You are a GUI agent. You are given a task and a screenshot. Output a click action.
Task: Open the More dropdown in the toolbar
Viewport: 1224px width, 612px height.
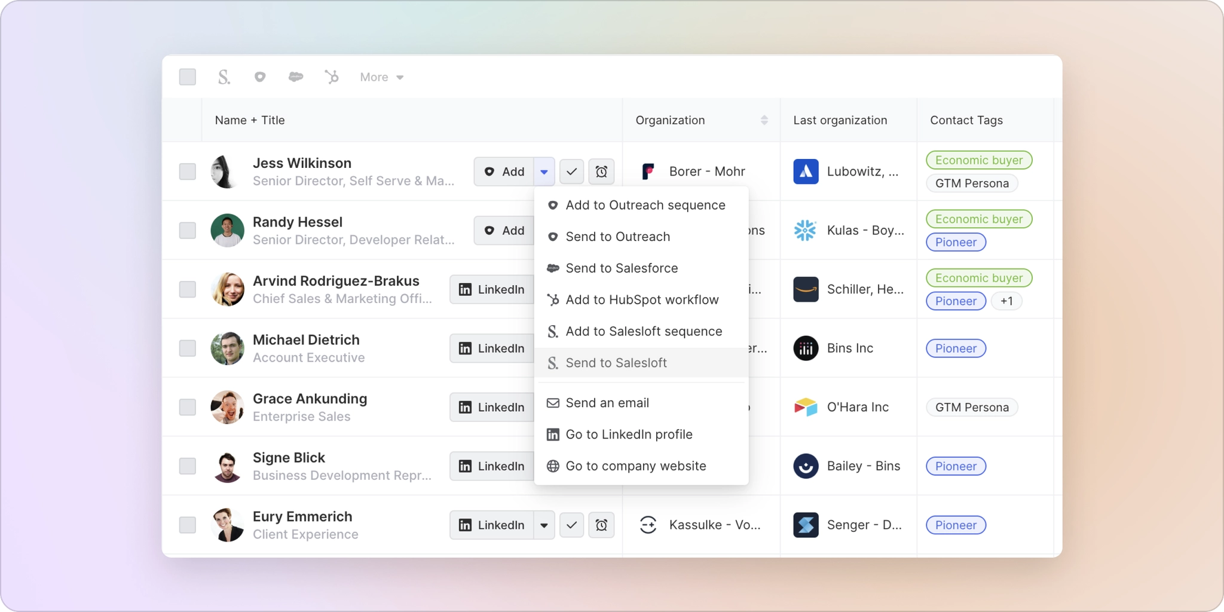pos(381,77)
